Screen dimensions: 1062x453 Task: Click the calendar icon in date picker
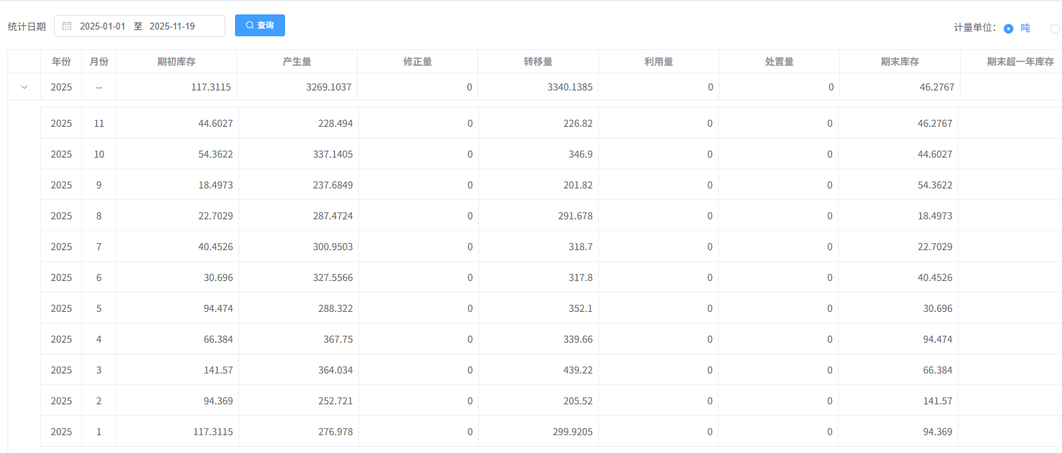67,26
